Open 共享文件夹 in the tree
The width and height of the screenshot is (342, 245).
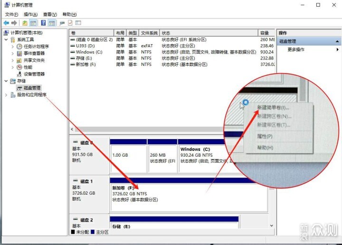click(x=34, y=60)
